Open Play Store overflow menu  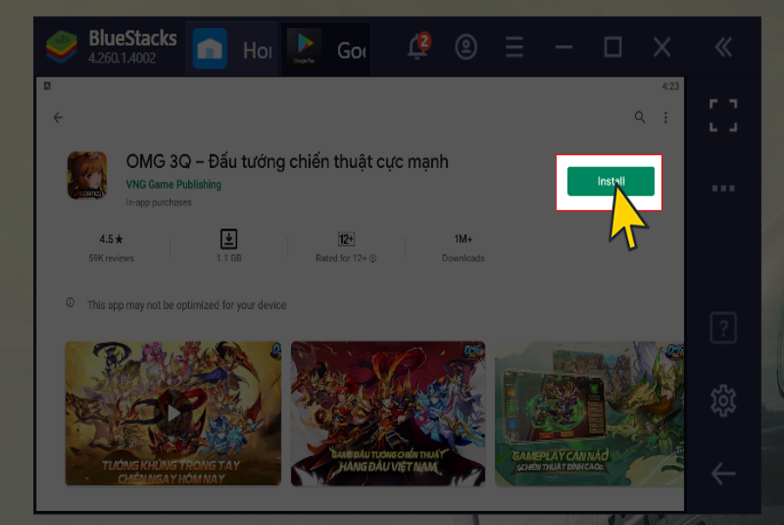point(666,118)
